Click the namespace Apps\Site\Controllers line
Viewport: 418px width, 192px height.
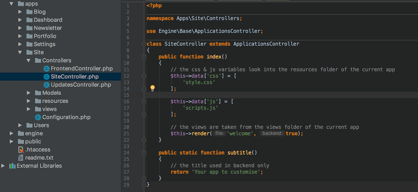[194, 18]
